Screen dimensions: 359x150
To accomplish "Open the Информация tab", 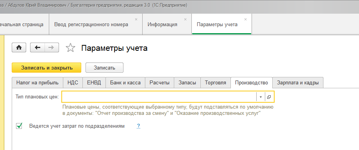I will (x=167, y=24).
